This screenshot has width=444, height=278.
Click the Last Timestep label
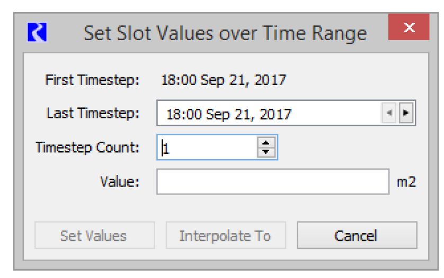pos(93,113)
